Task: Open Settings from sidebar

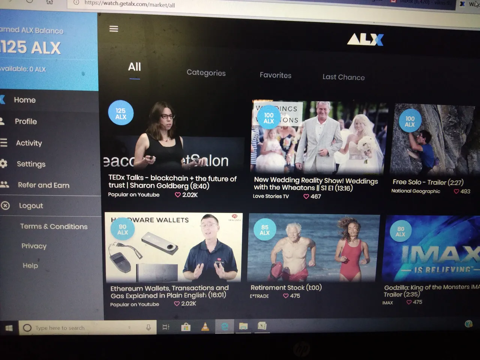Action: (31, 164)
